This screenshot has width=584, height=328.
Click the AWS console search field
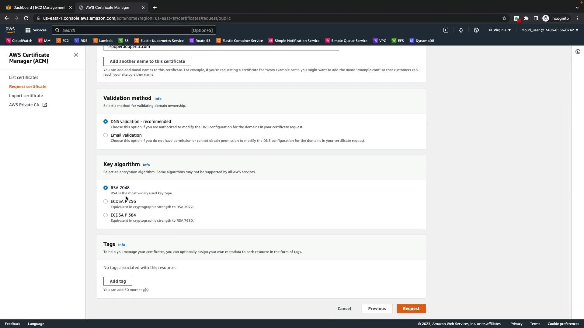click(134, 30)
